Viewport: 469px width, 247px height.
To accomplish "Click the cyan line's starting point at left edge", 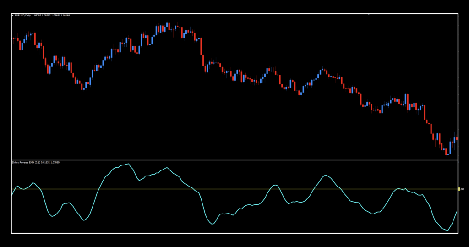I will [12, 196].
